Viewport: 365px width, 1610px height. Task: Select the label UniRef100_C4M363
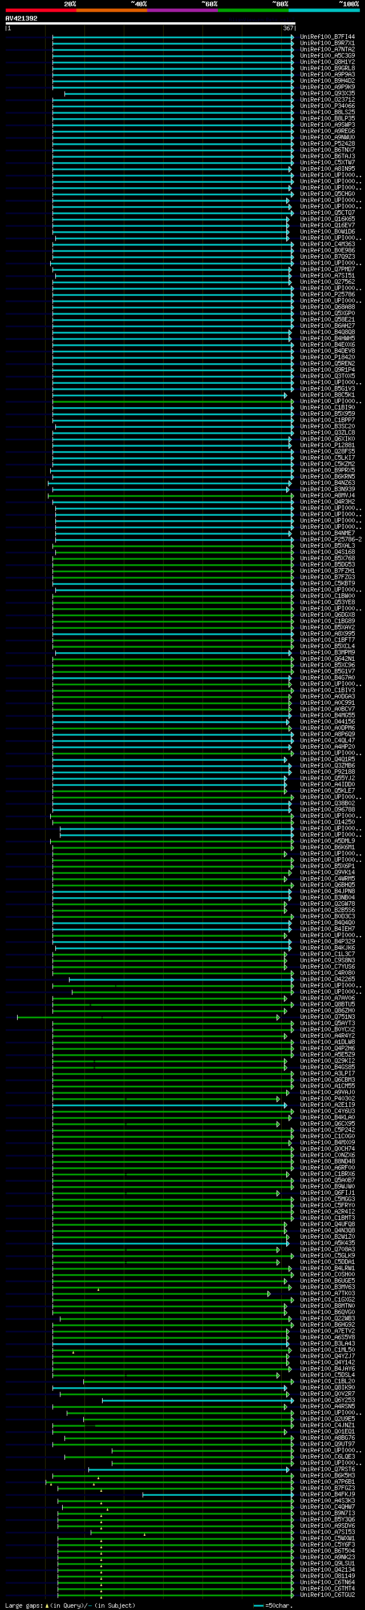[x=327, y=244]
